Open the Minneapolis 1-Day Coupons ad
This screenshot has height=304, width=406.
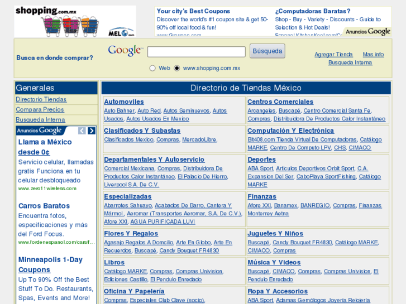point(50,264)
